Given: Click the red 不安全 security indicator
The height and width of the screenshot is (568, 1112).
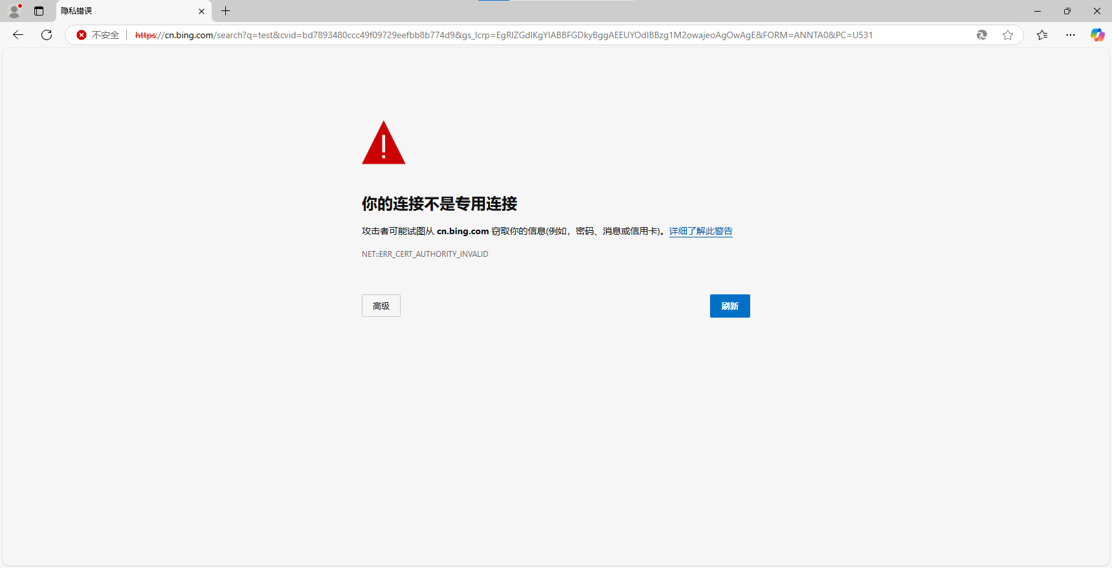Looking at the screenshot, I should click(98, 35).
